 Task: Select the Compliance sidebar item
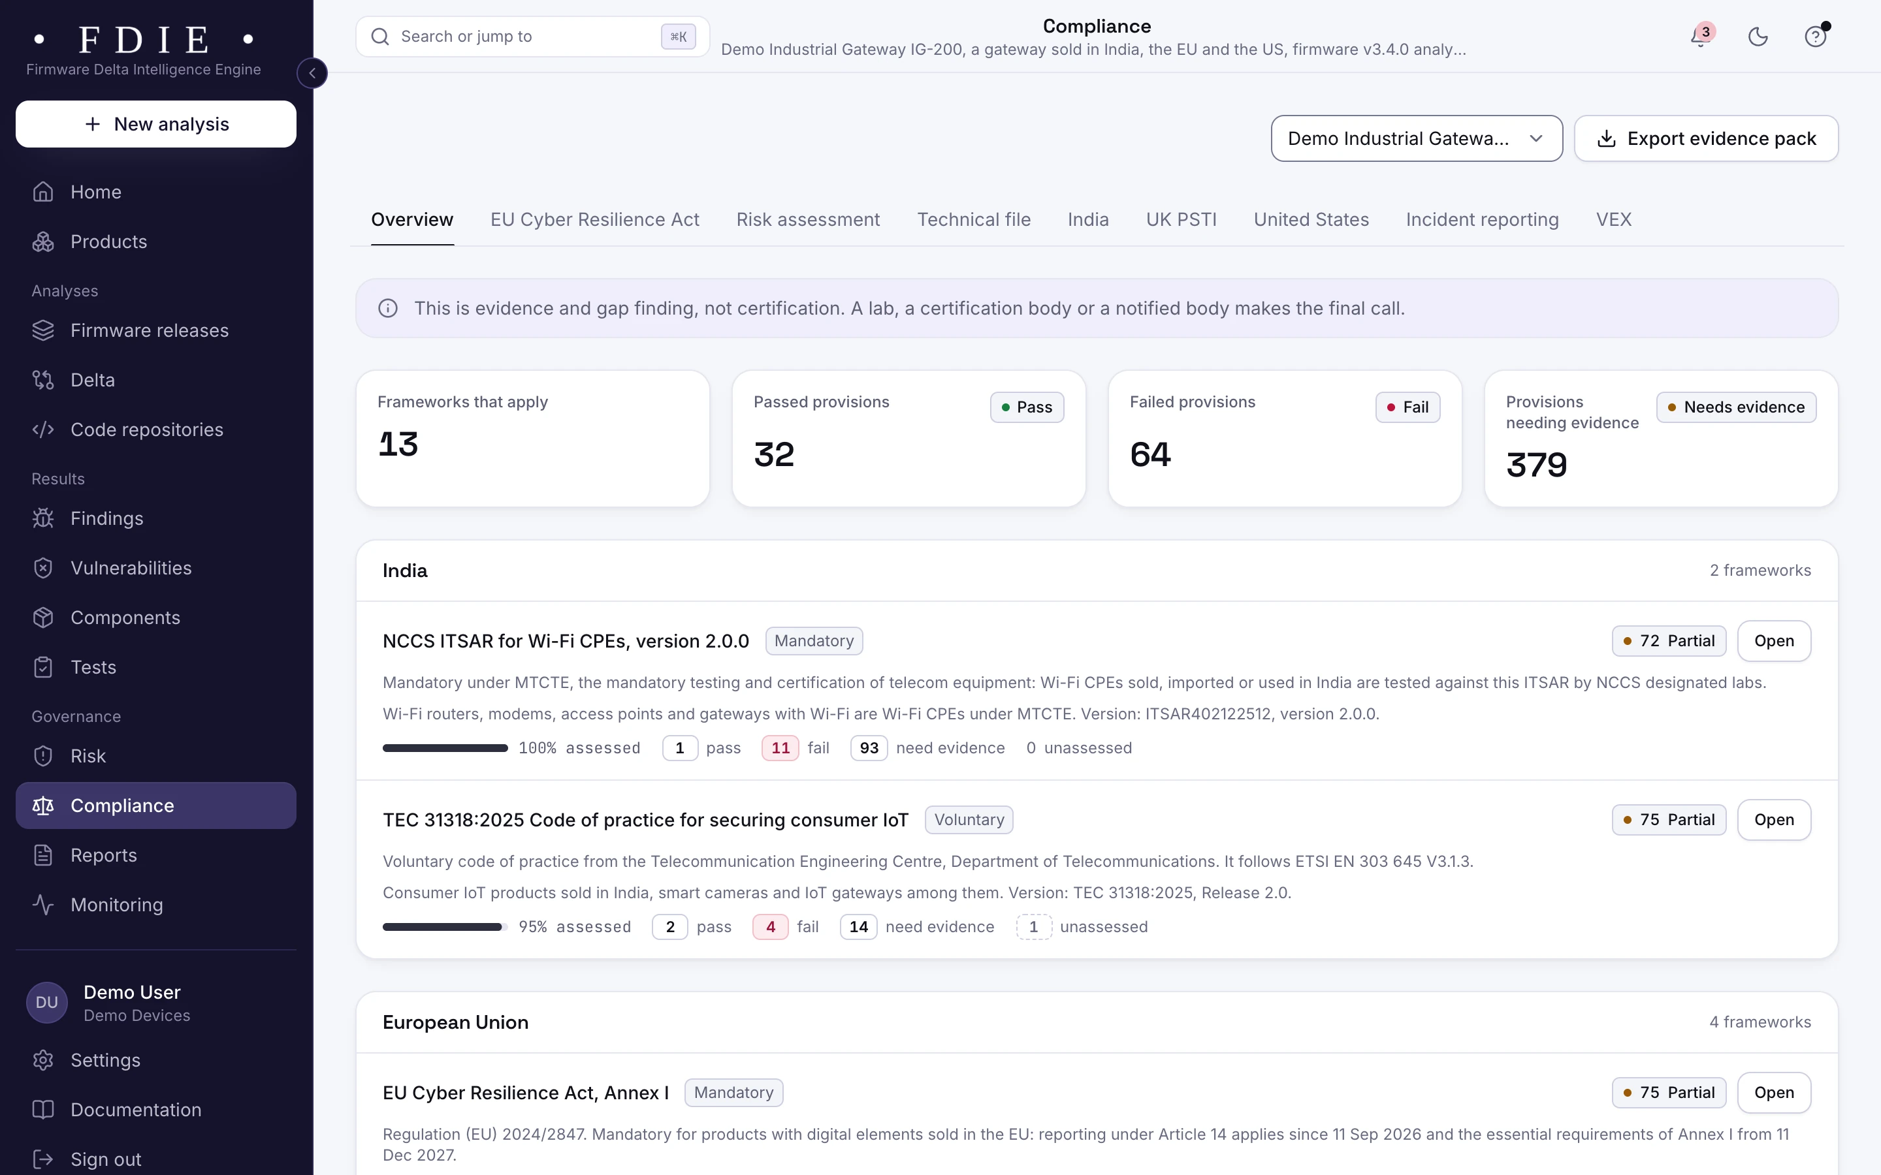point(155,806)
